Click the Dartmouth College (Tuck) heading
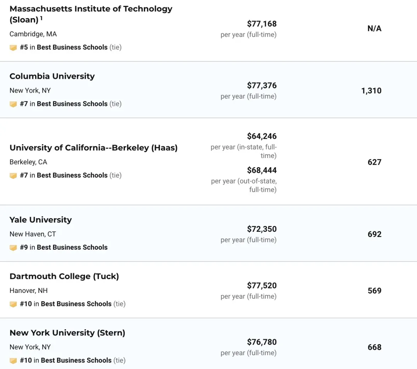 tap(64, 276)
